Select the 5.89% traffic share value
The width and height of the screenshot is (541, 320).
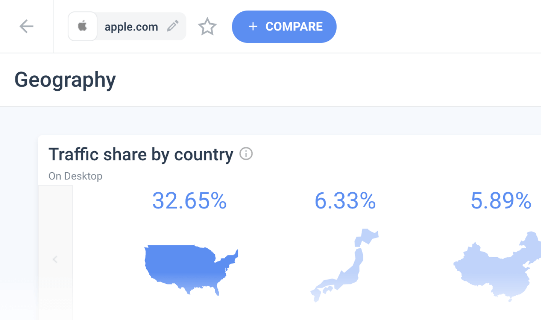tap(501, 201)
